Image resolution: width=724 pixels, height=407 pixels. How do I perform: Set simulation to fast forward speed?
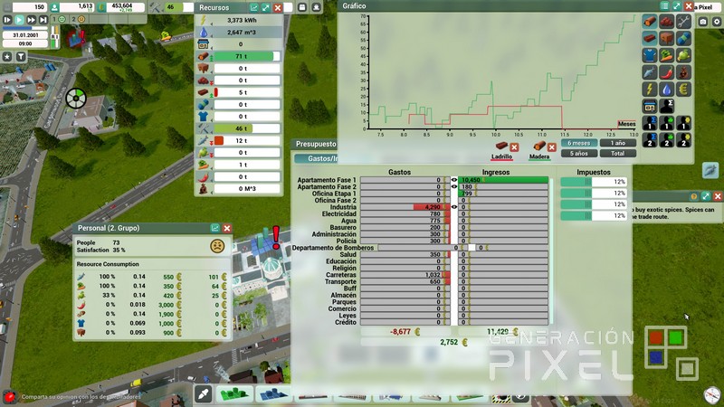click(x=32, y=20)
